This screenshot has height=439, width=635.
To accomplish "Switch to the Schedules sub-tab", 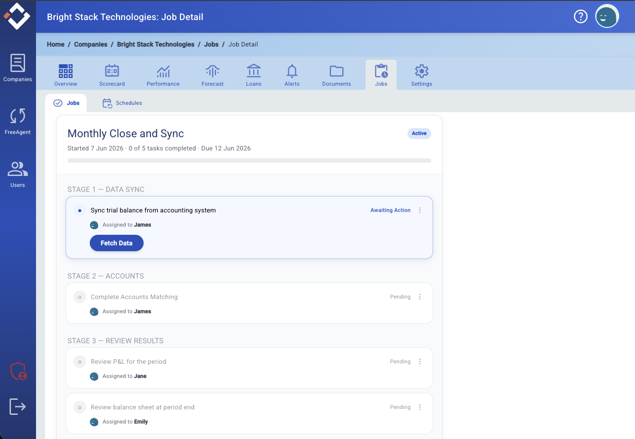I will pos(122,103).
